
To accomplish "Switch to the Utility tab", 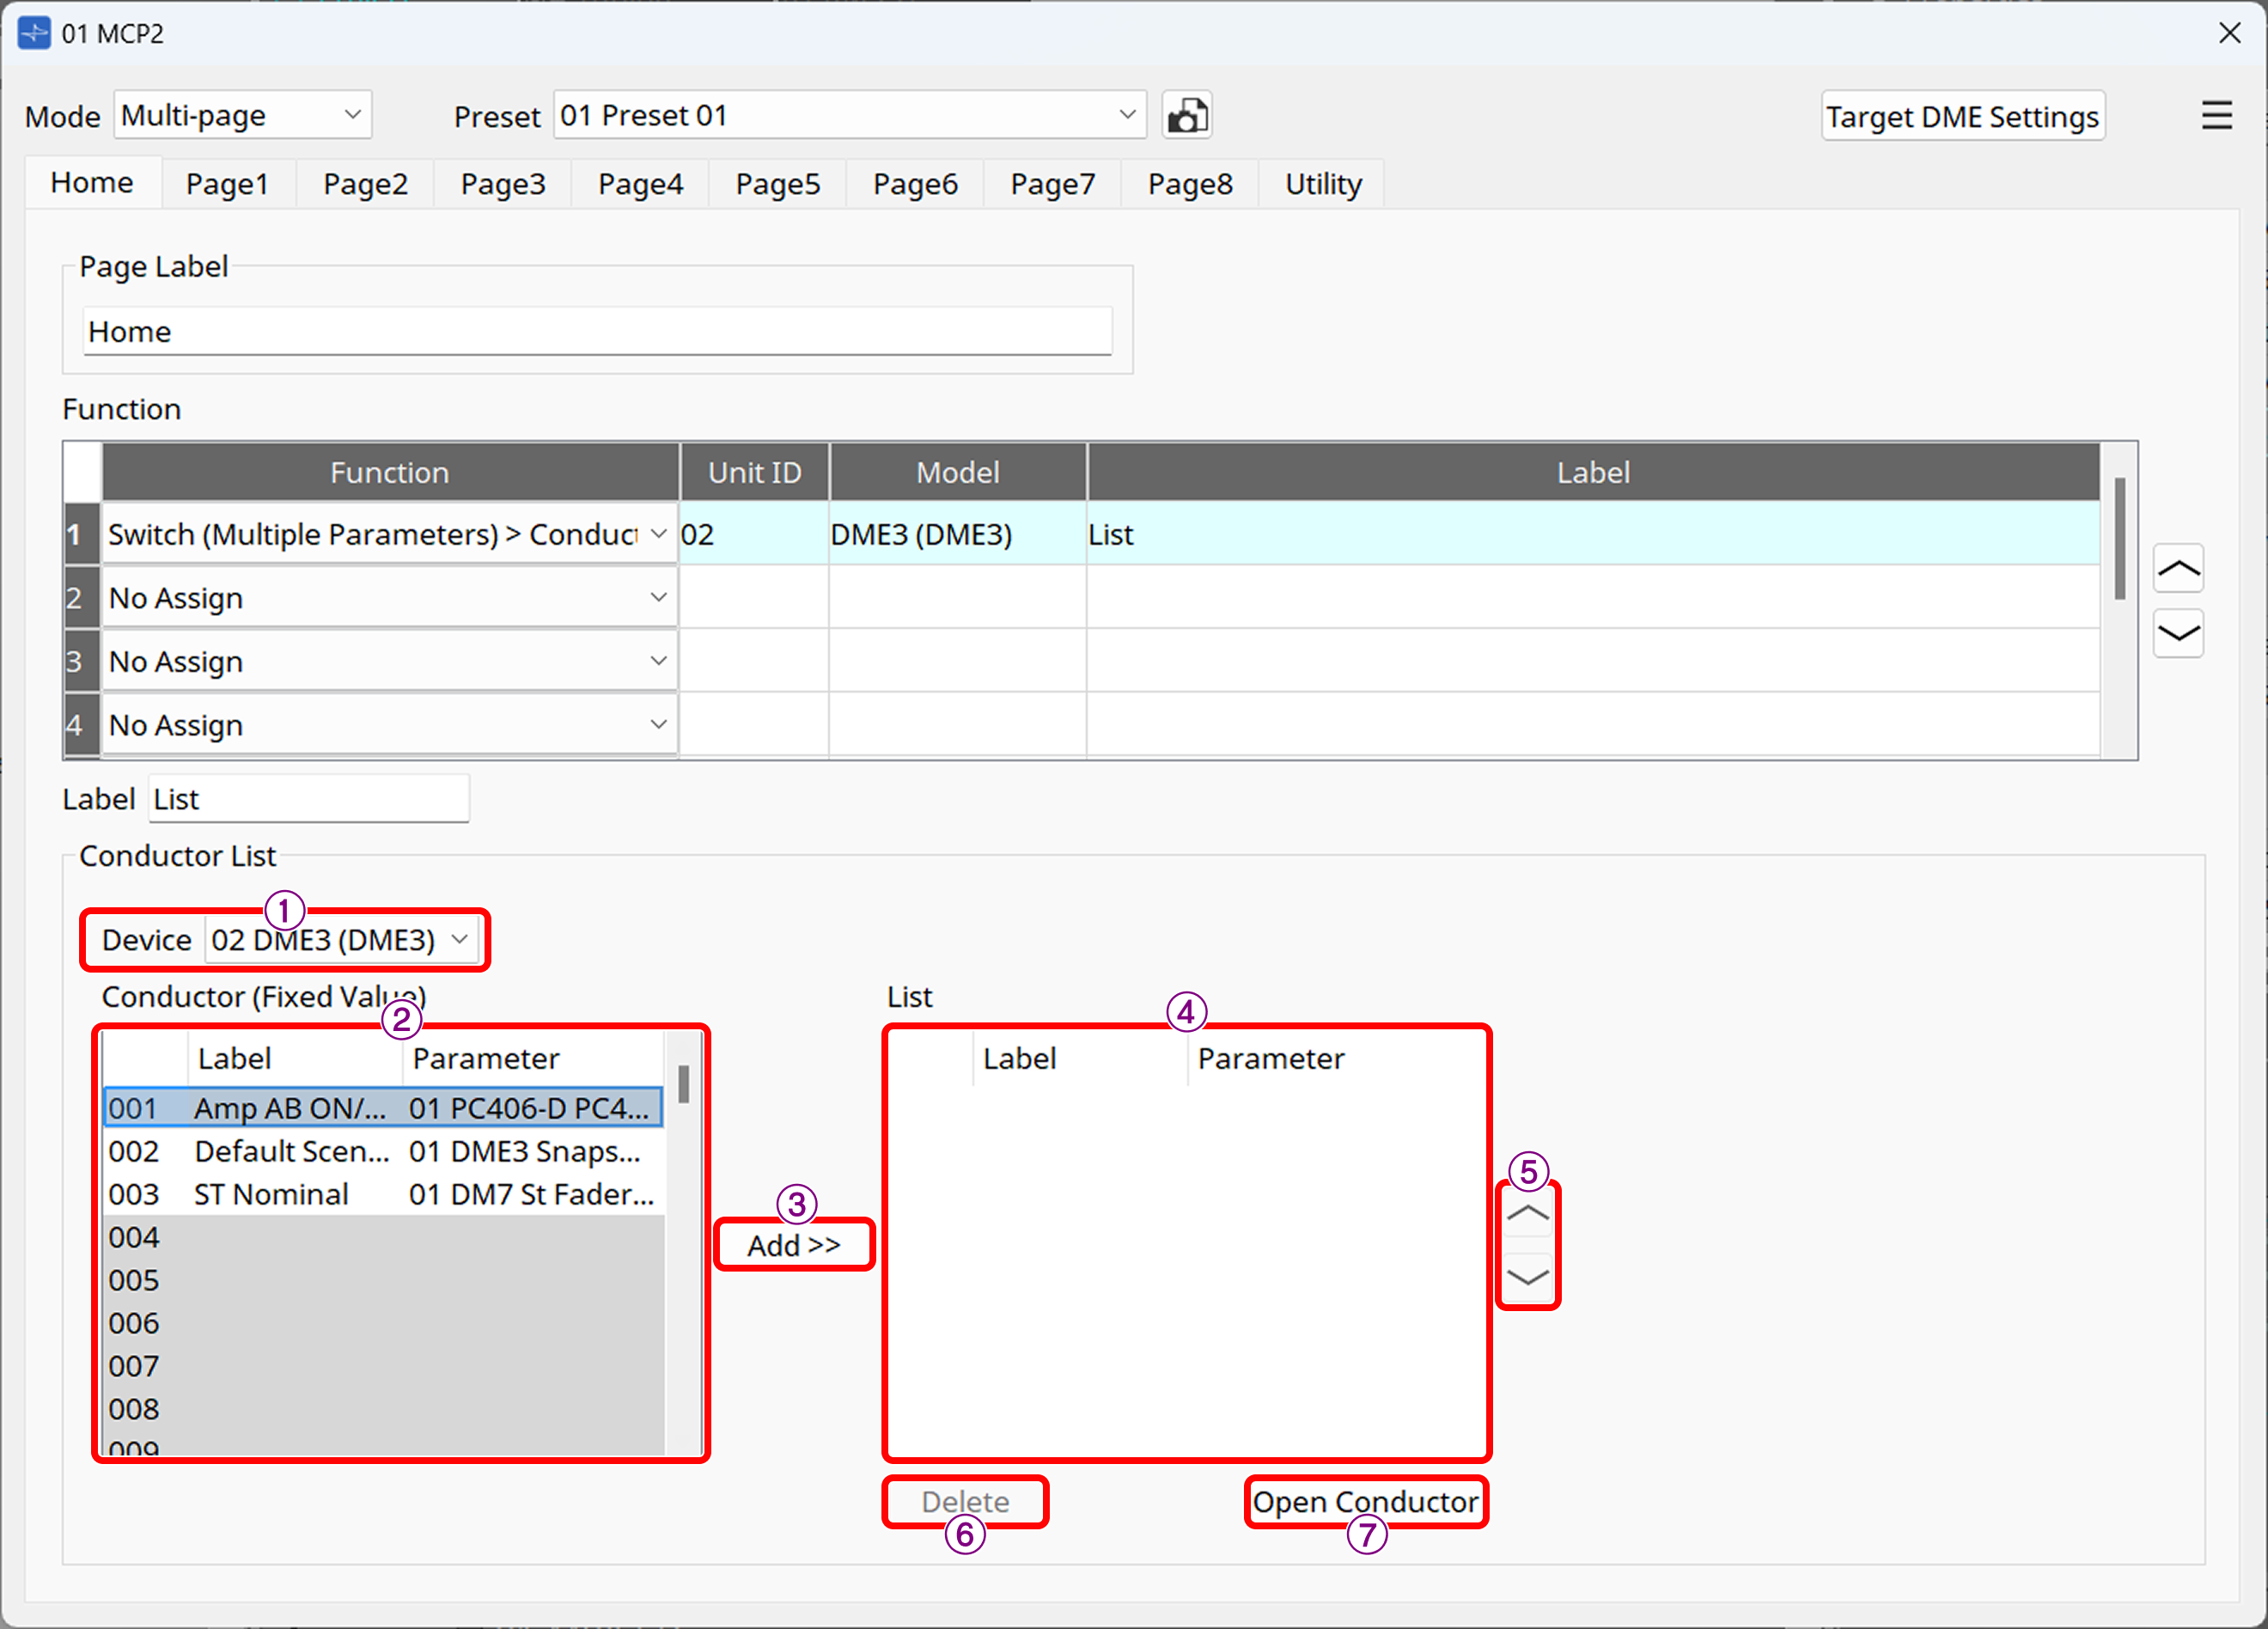I will (x=1321, y=183).
